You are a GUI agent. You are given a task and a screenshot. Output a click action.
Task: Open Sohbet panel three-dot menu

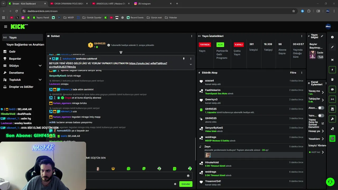coord(192,36)
